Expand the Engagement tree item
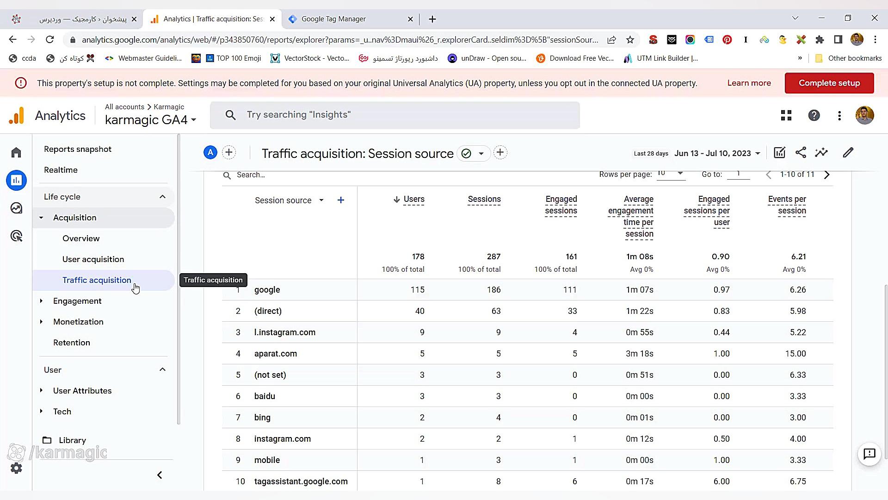This screenshot has height=500, width=888. pos(41,301)
